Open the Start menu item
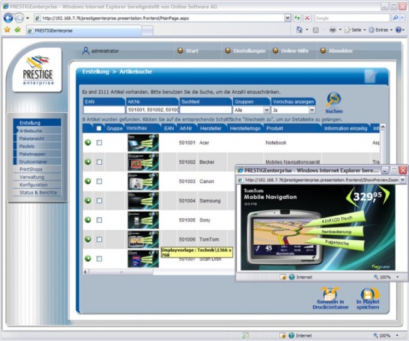The image size is (409, 341). pyautogui.click(x=192, y=51)
